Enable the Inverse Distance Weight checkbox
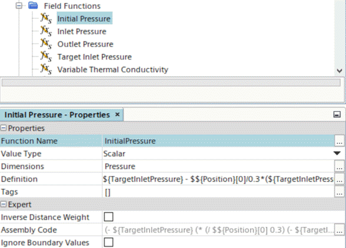Image resolution: width=346 pixels, height=248 pixels. click(x=108, y=217)
